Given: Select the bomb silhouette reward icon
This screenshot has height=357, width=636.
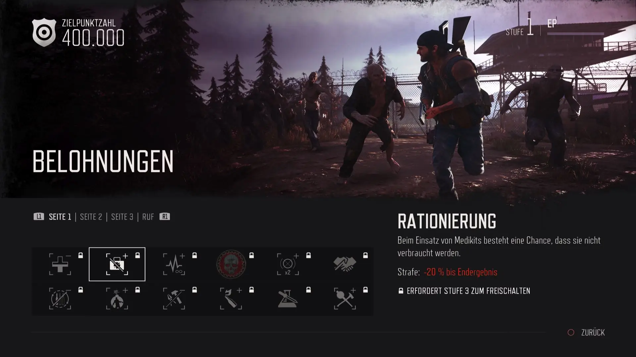Looking at the screenshot, I should coord(117,298).
